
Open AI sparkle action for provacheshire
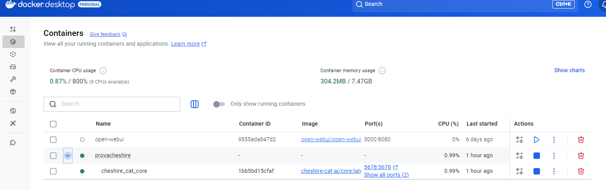click(x=519, y=156)
